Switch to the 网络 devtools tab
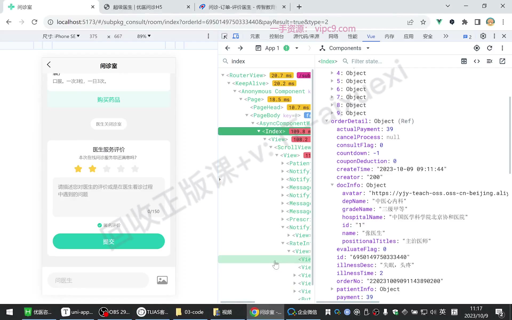The width and height of the screenshot is (512, 320). [x=333, y=36]
